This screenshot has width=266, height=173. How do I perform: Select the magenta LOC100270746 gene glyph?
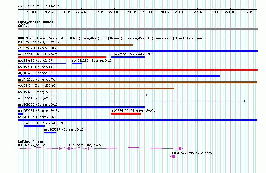pyautogui.click(x=172, y=156)
